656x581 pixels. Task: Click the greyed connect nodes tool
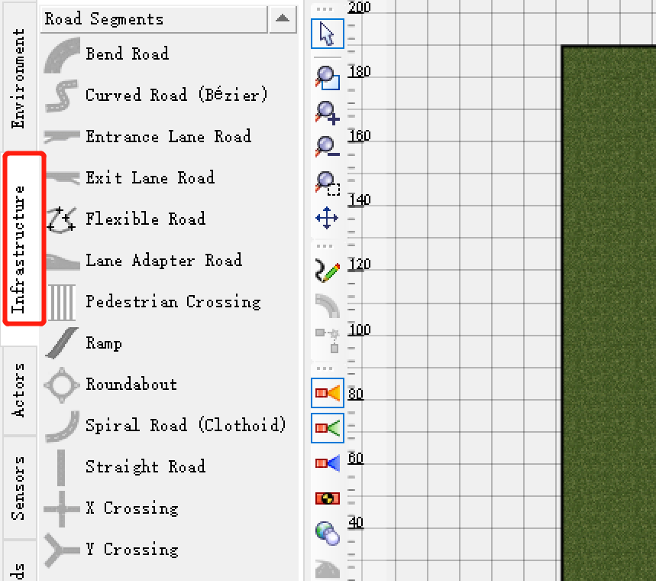327,340
